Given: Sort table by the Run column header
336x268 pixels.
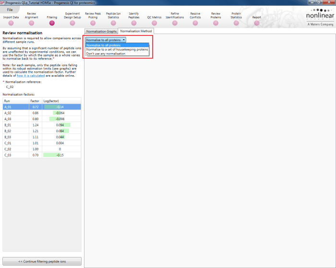Looking at the screenshot, I should (16, 101).
